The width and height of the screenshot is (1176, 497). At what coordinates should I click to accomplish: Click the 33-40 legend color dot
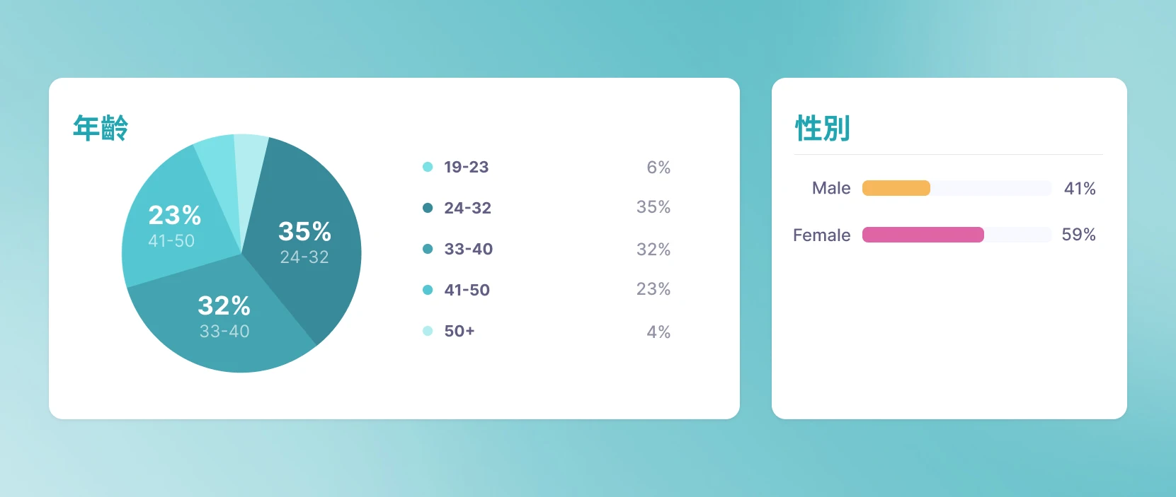pyautogui.click(x=428, y=249)
